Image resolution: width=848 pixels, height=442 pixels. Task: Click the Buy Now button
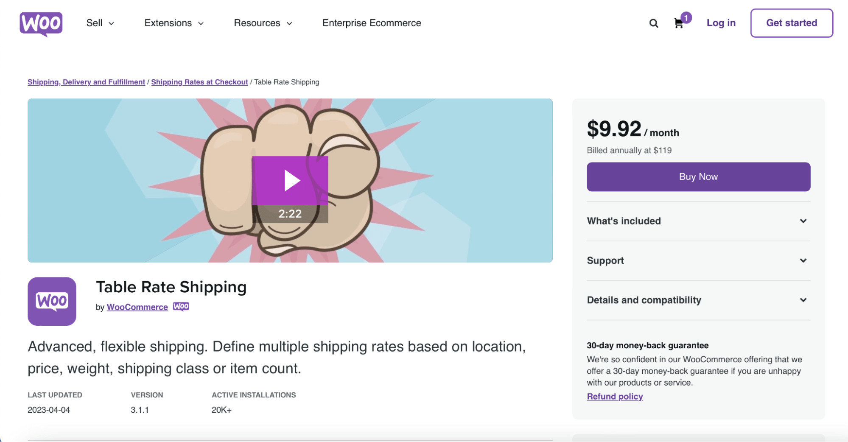click(698, 177)
